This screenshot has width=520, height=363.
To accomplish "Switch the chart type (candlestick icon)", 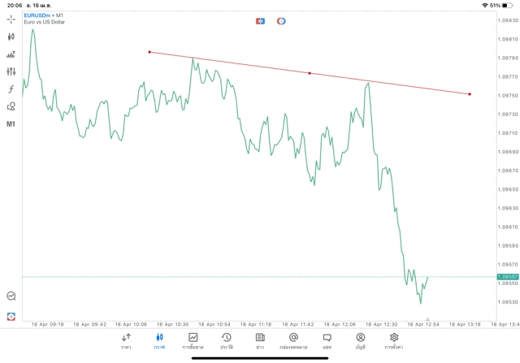I will (11, 37).
